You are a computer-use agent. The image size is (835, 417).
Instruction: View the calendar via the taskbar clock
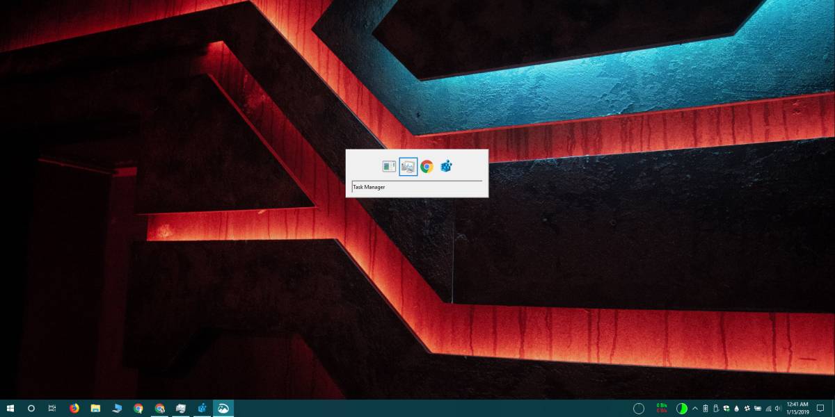[x=798, y=408]
